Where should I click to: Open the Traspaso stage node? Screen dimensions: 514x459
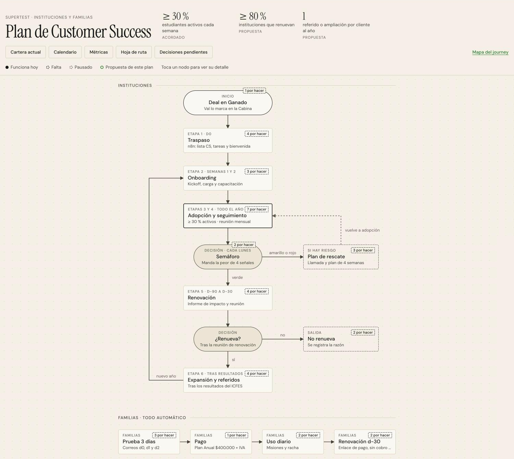coord(228,140)
